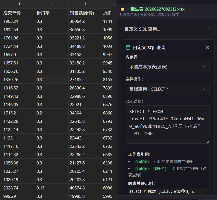Image resolution: width=217 pixels, height=200 pixels.
Task: Select column H header
Action: coord(19,4)
